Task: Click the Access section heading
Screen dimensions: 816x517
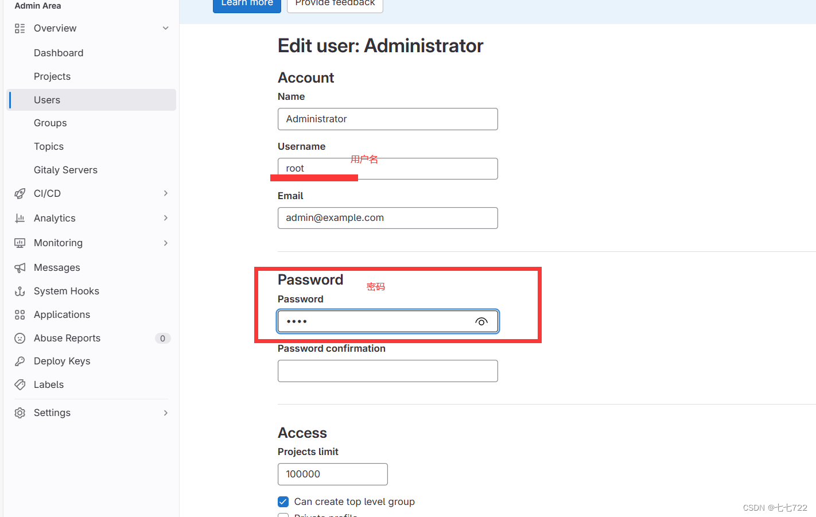Action: 302,433
